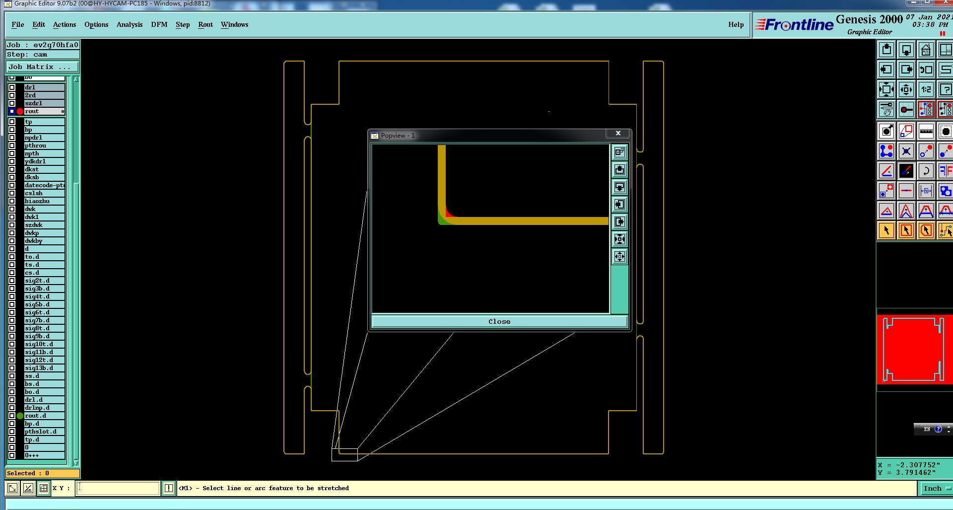Click the zoom out arrows-outward icon in right toolbar
This screenshot has height=510, width=953.
pos(906,89)
